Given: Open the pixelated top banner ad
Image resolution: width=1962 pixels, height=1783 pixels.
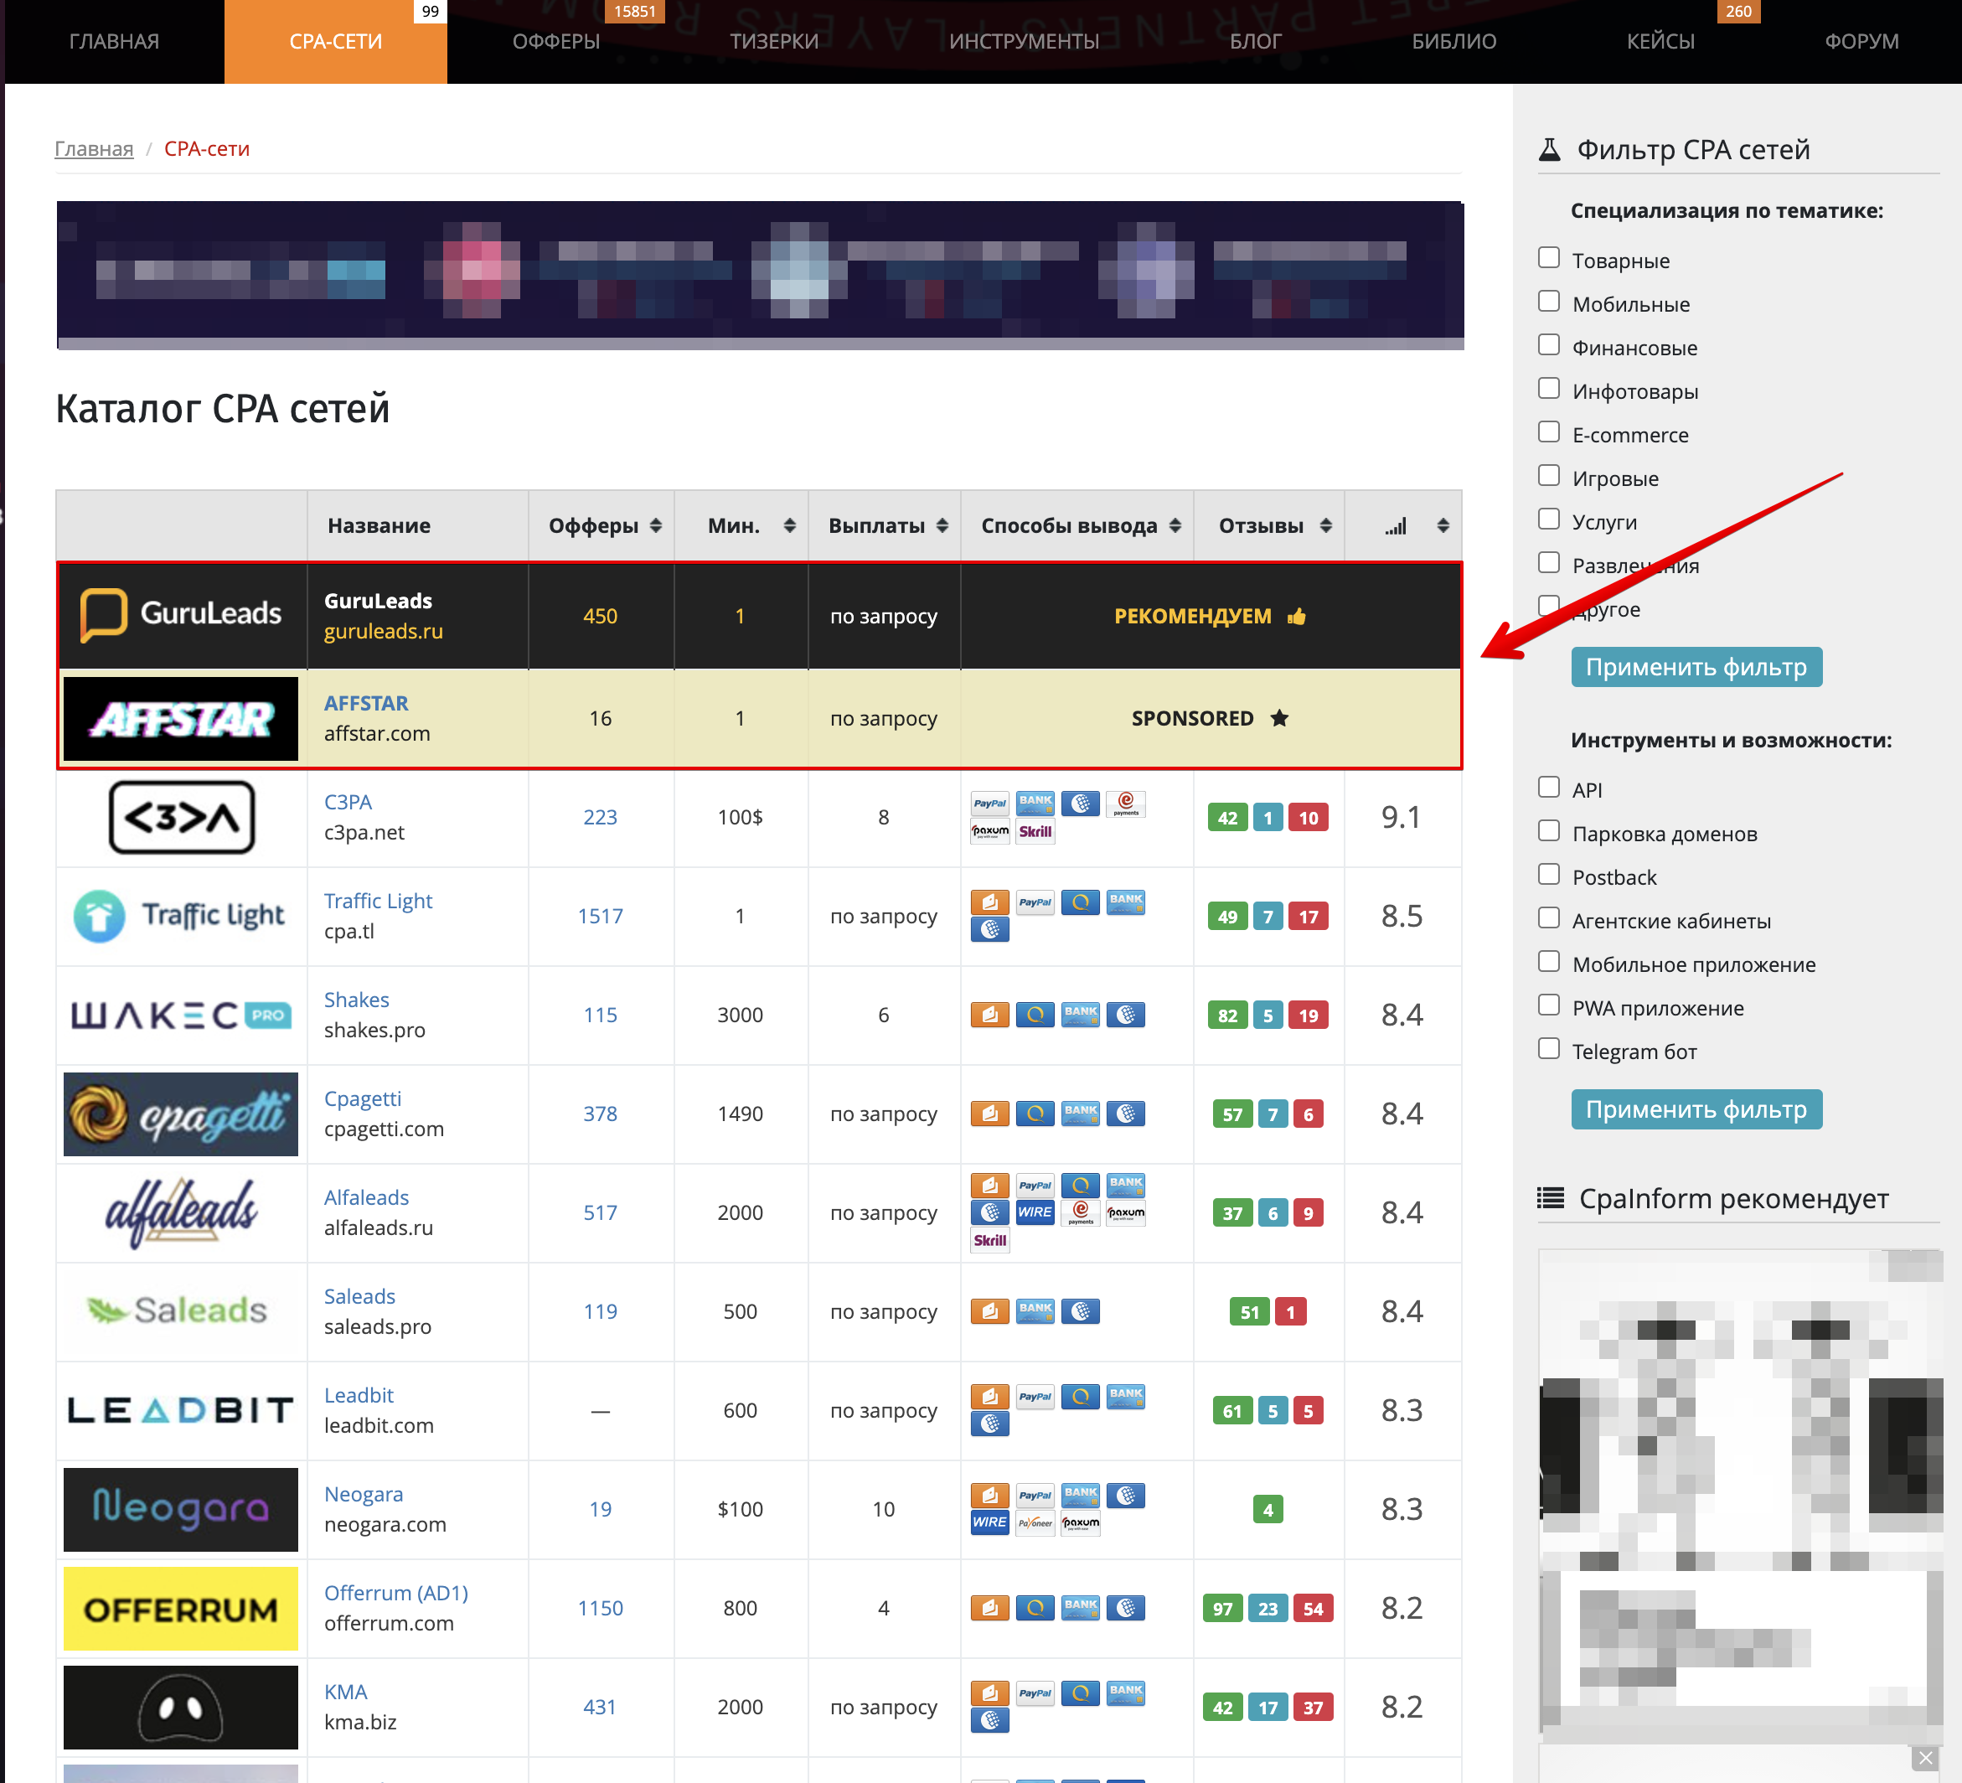Looking at the screenshot, I should (760, 276).
